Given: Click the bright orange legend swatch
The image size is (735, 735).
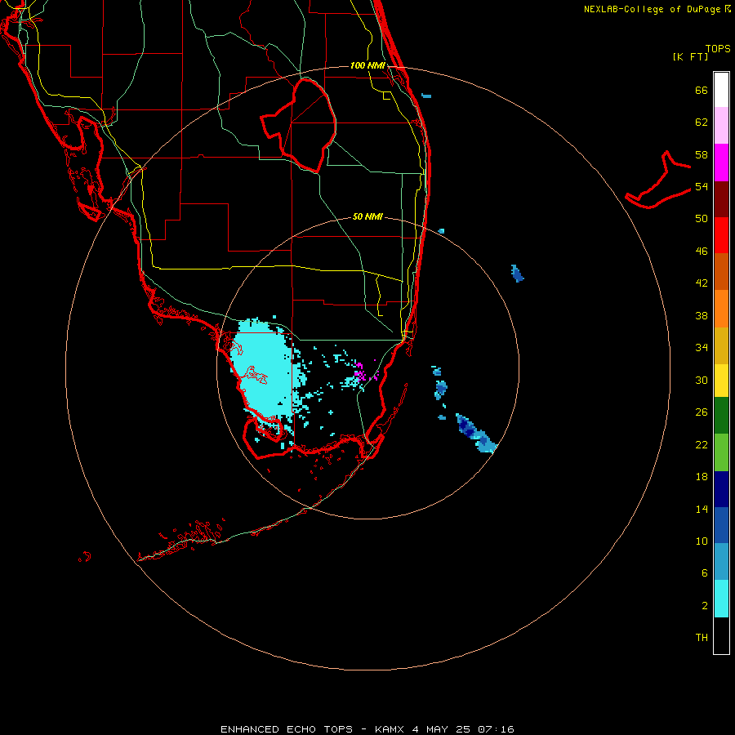Looking at the screenshot, I should pos(721,309).
